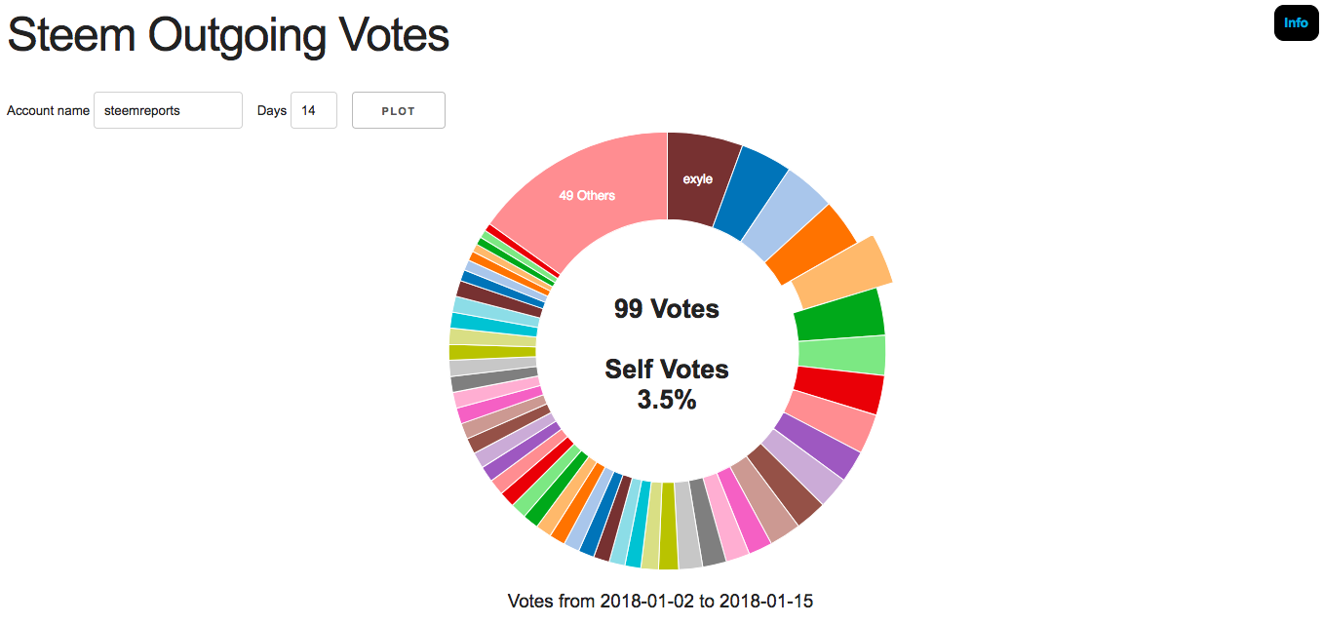Click the 'Steem Outgoing Votes' heading
The image size is (1323, 625).
click(x=228, y=36)
